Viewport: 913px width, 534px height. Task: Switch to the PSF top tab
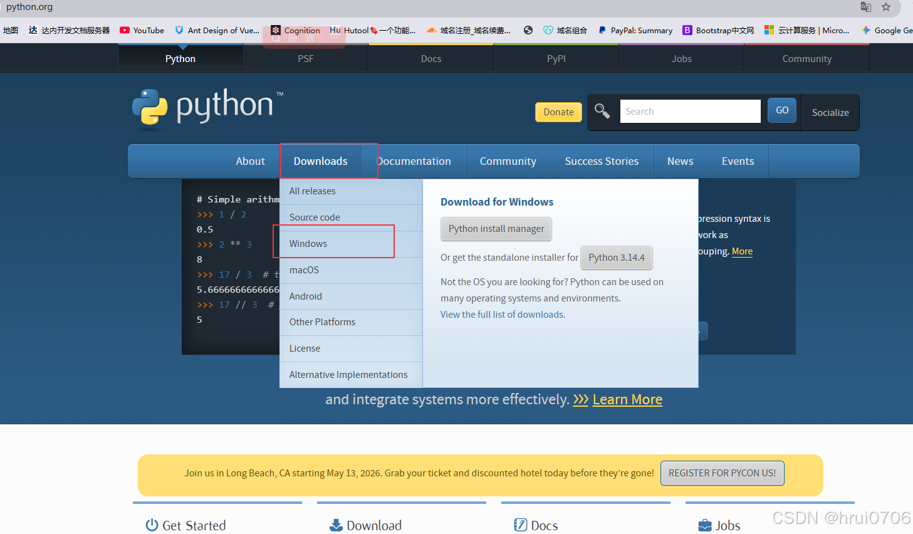click(306, 58)
